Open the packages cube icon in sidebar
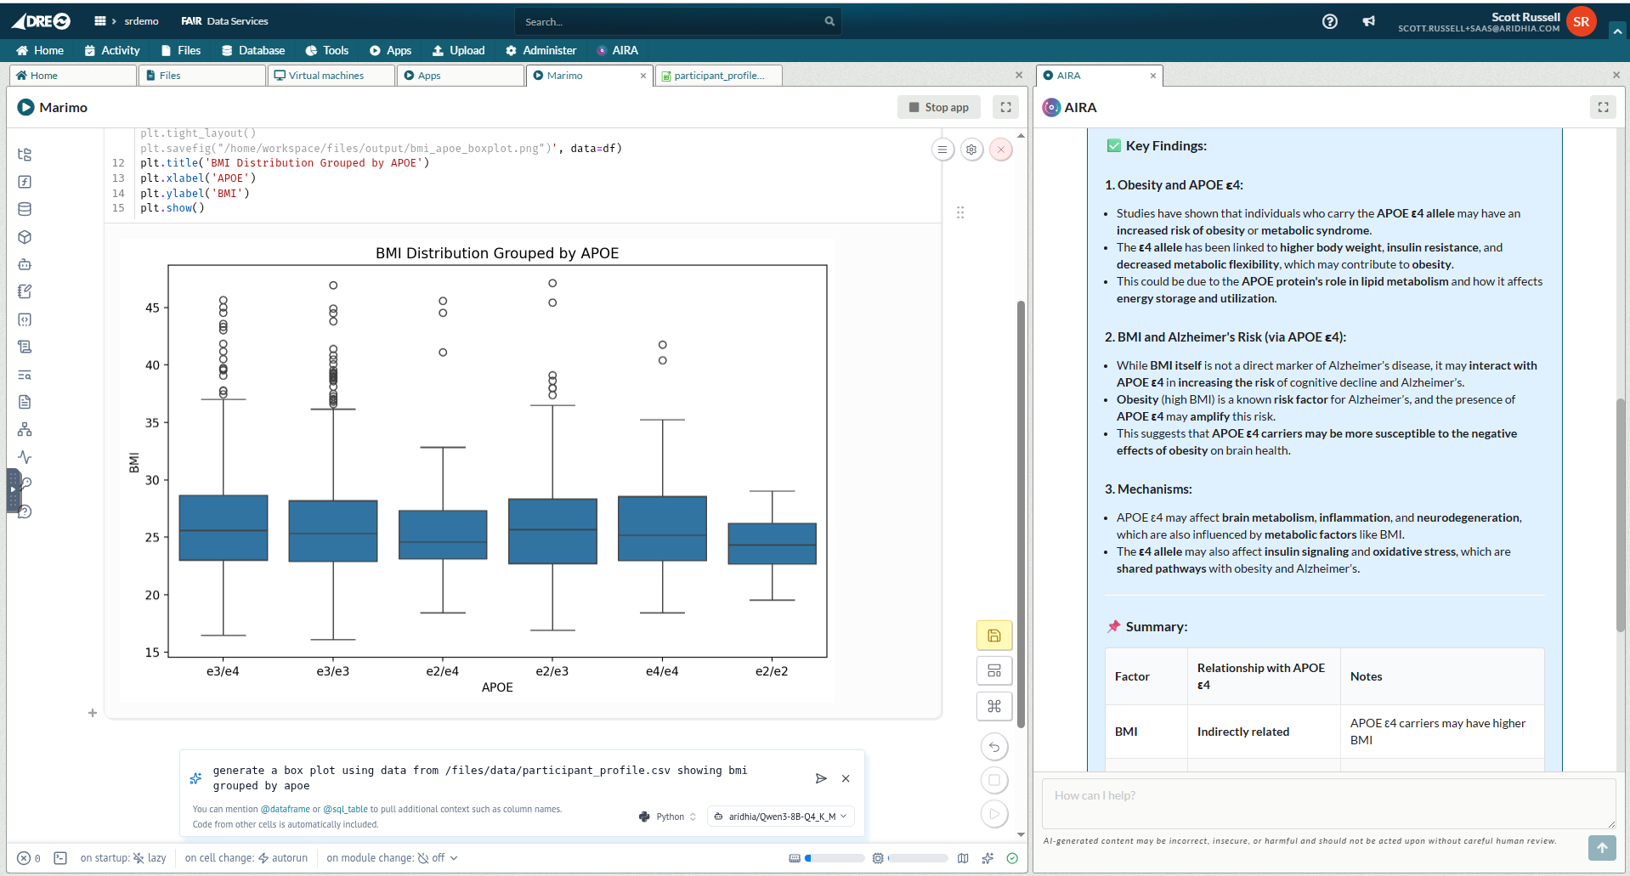 (x=25, y=237)
